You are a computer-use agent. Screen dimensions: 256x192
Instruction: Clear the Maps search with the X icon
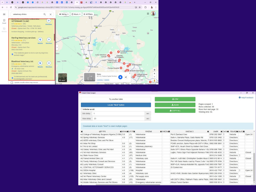[x=51, y=14]
